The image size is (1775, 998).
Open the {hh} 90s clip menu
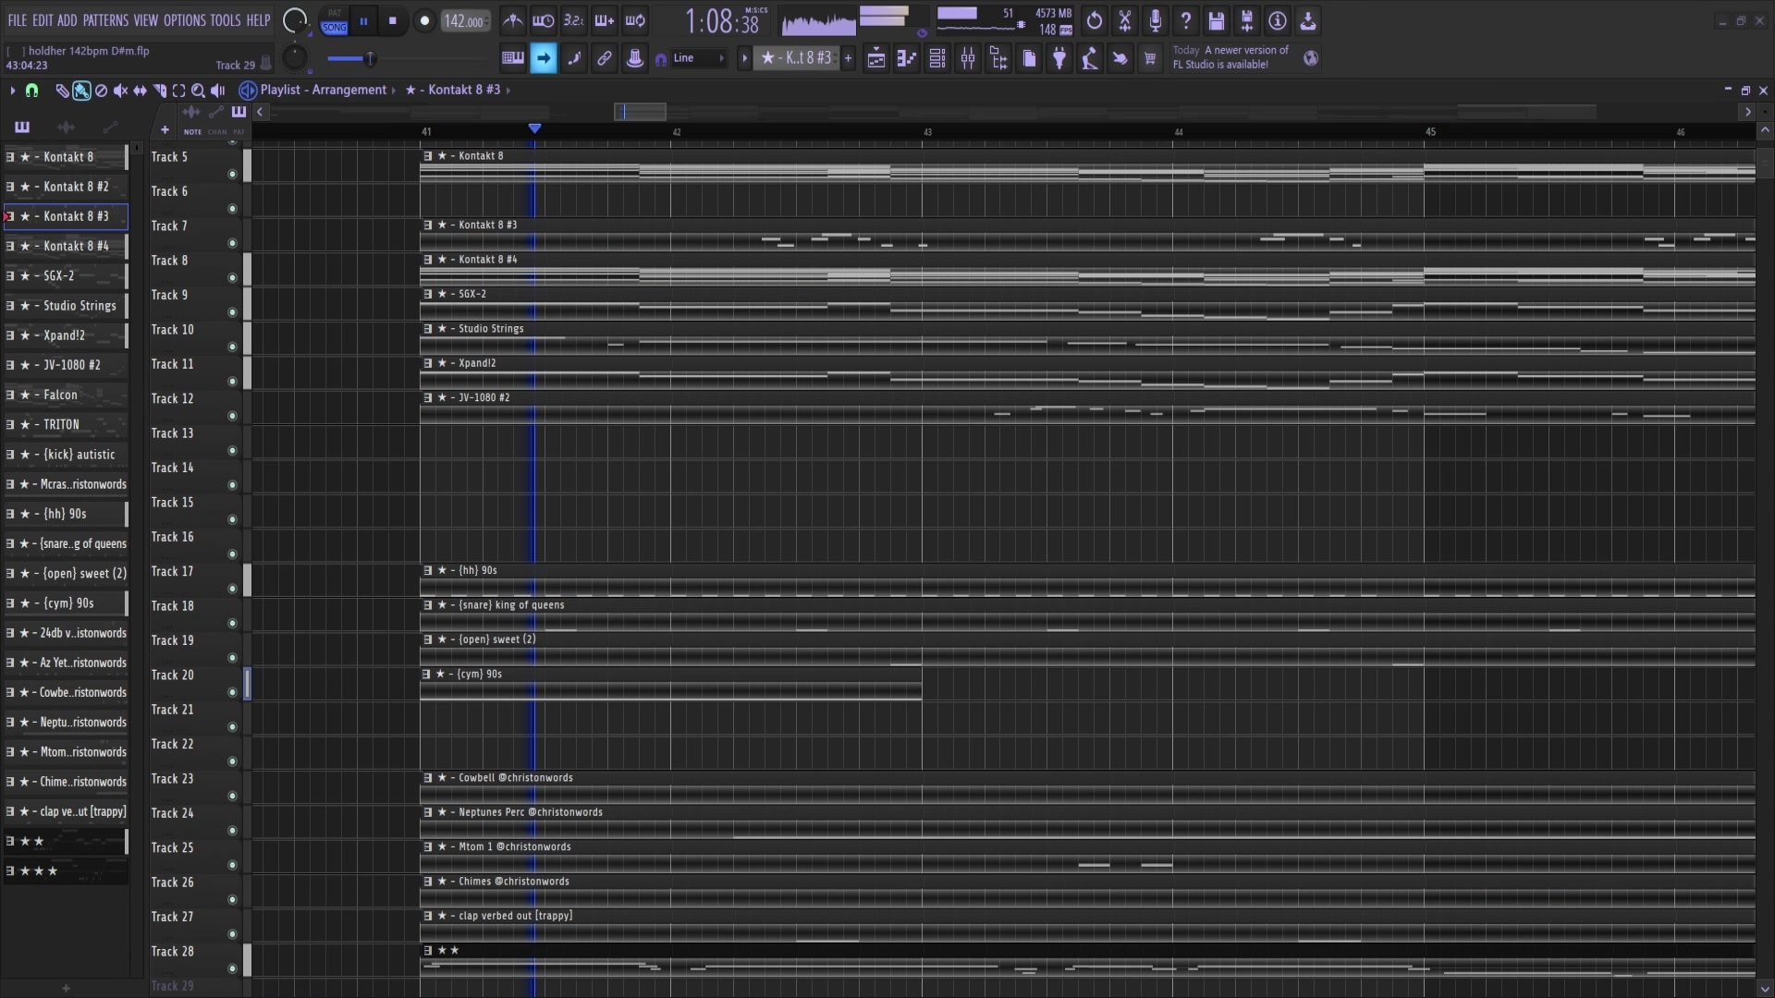click(x=428, y=571)
